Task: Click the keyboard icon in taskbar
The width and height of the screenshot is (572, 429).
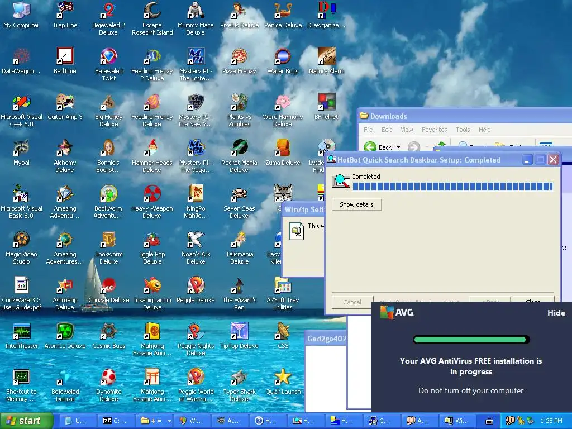Action: coord(489,421)
